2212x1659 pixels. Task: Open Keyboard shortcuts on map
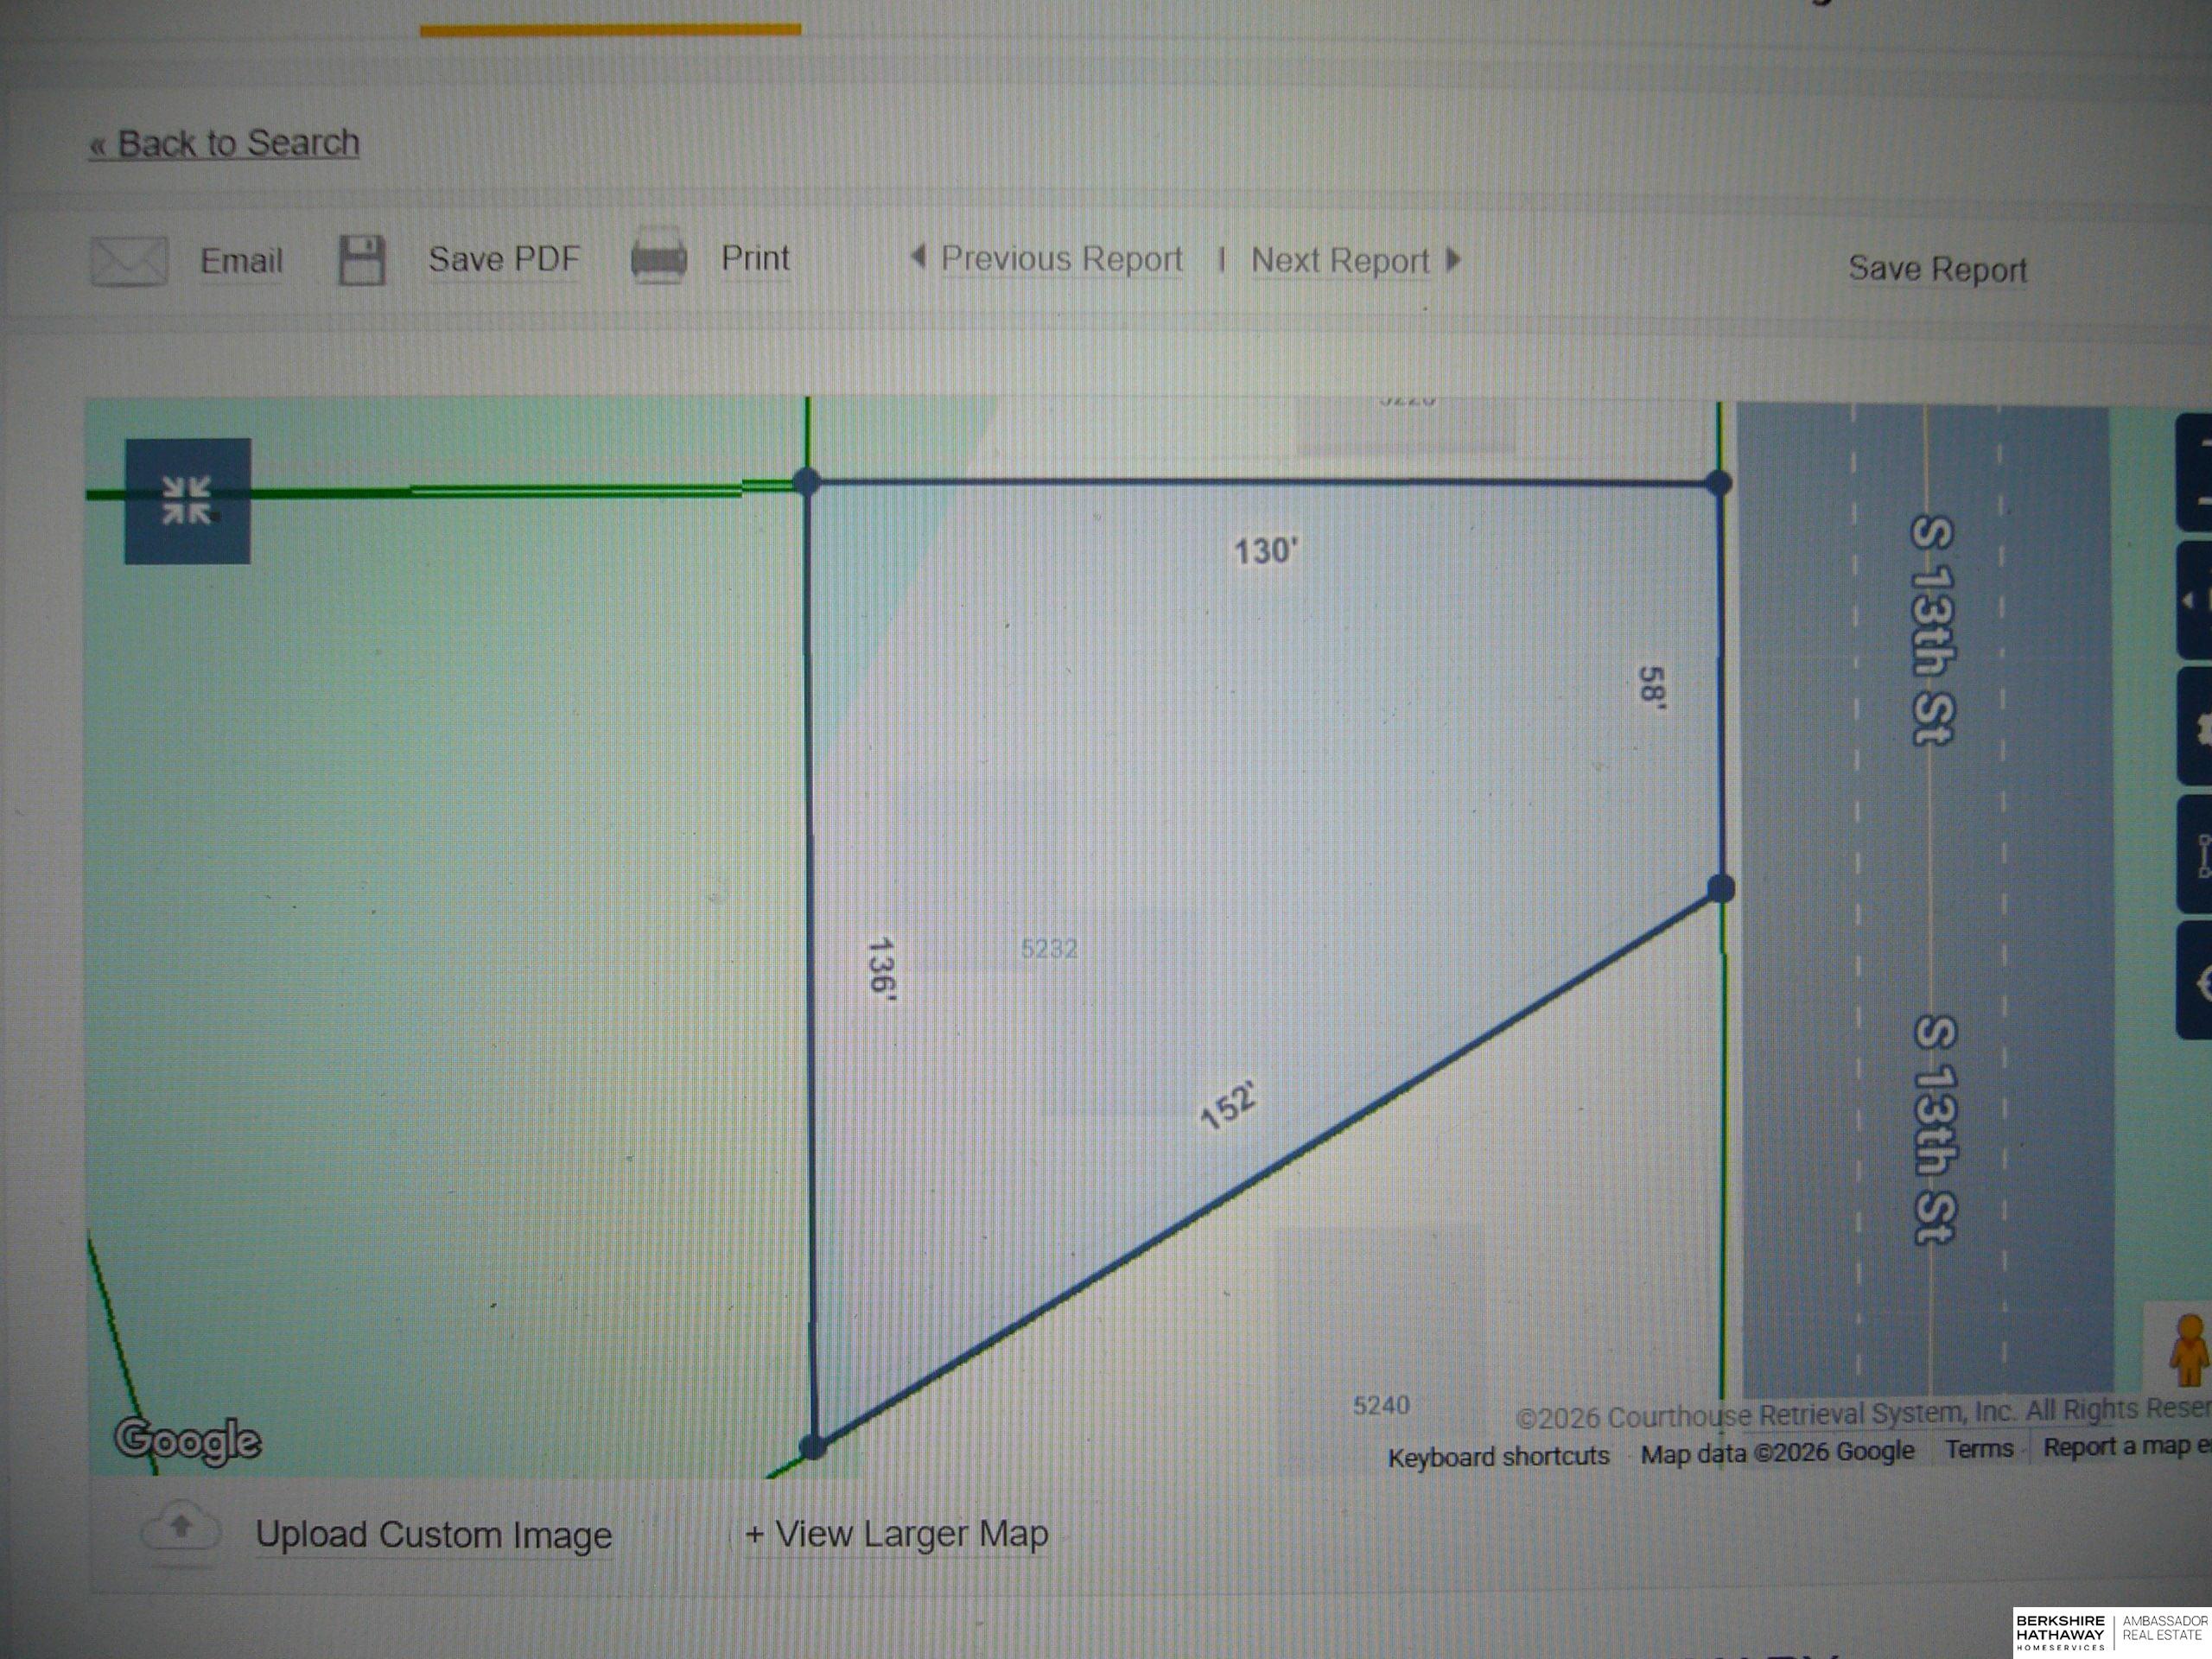click(1498, 1456)
